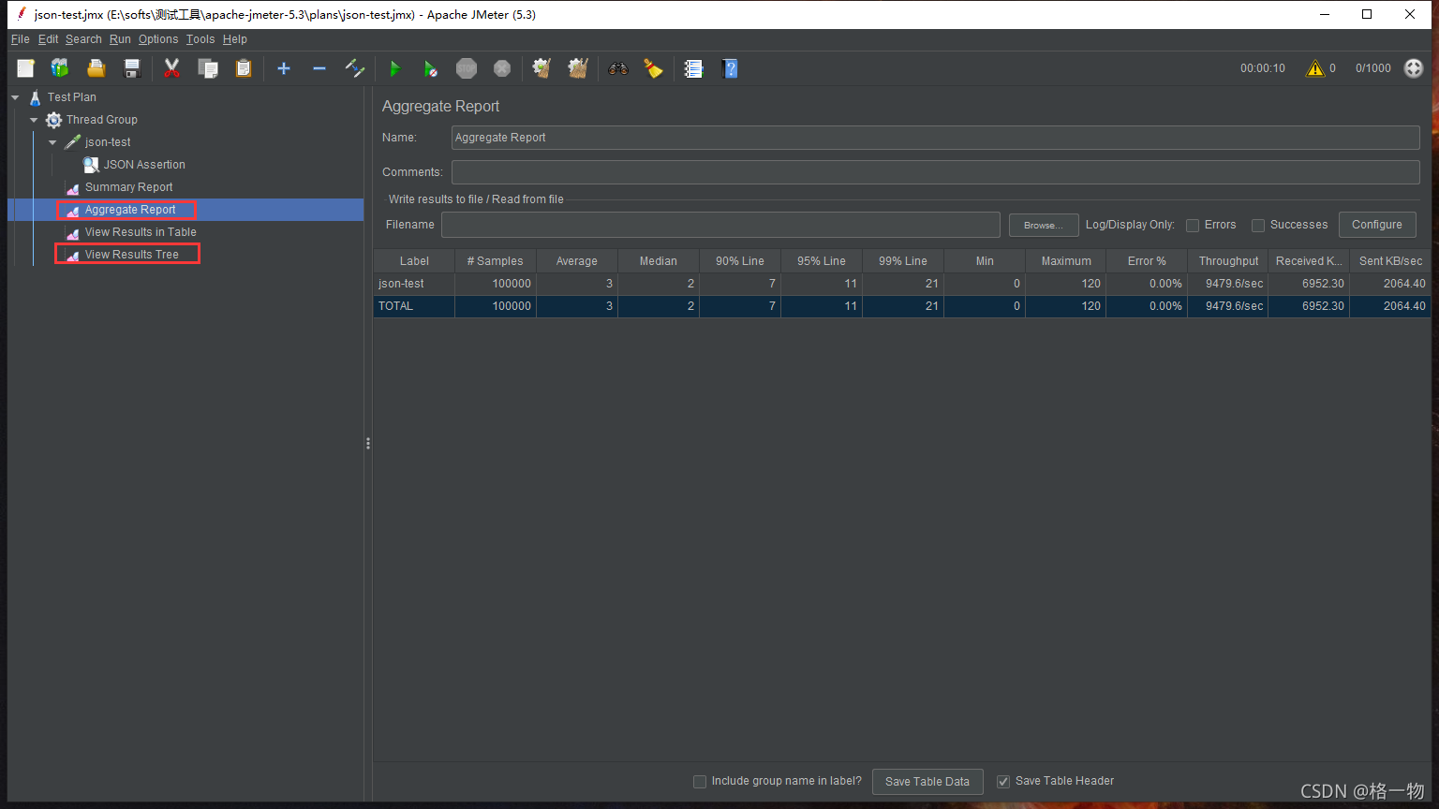Screen dimensions: 1439x809
Task: Enable the Errors only checkbox
Action: (x=1193, y=226)
